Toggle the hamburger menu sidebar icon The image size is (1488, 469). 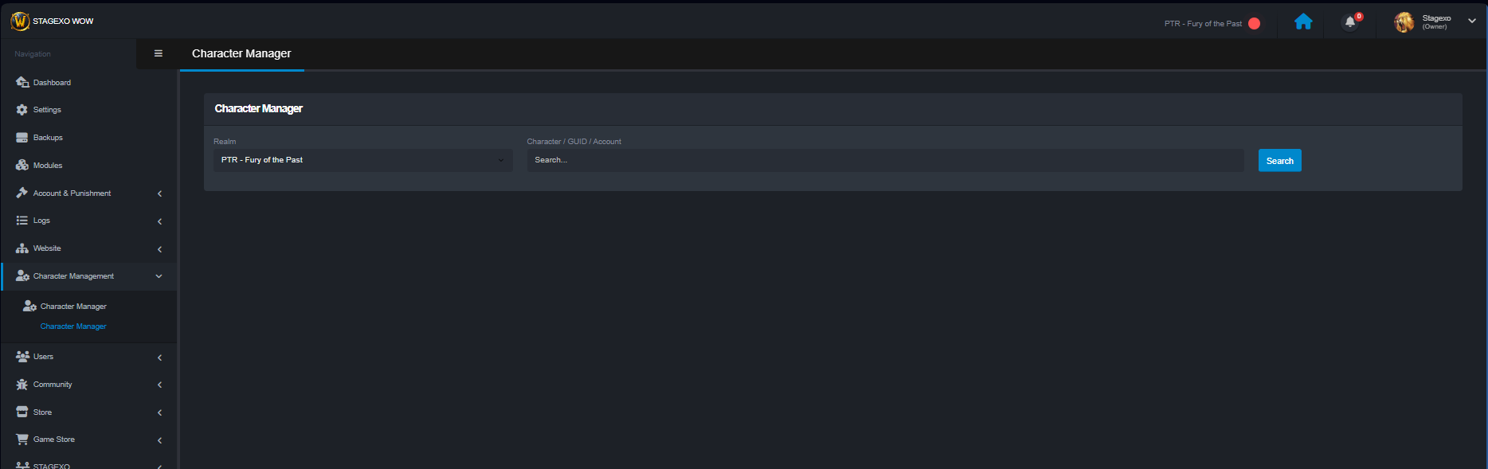pyautogui.click(x=159, y=53)
